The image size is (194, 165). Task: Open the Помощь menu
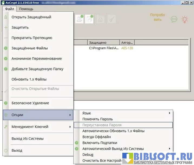click(x=26, y=9)
